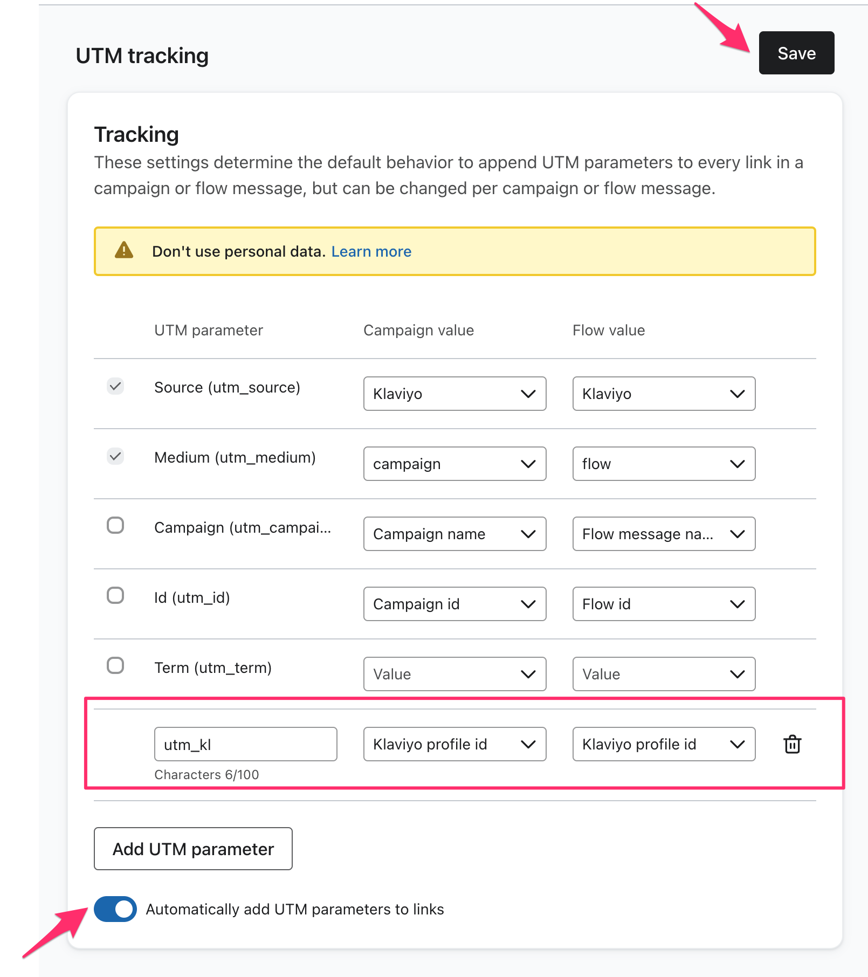Click the Save button
Screen dimensions: 868x977
pyautogui.click(x=796, y=53)
